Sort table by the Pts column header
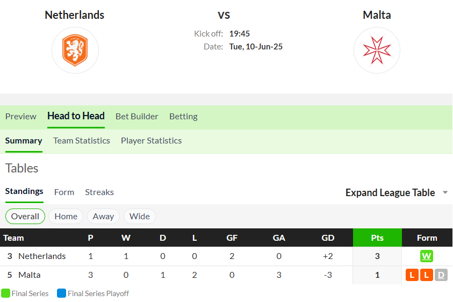Viewport: 453px width, 302px height. coord(377,238)
